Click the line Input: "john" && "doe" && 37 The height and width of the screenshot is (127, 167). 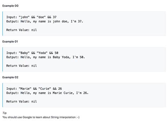pyautogui.click(x=31, y=17)
